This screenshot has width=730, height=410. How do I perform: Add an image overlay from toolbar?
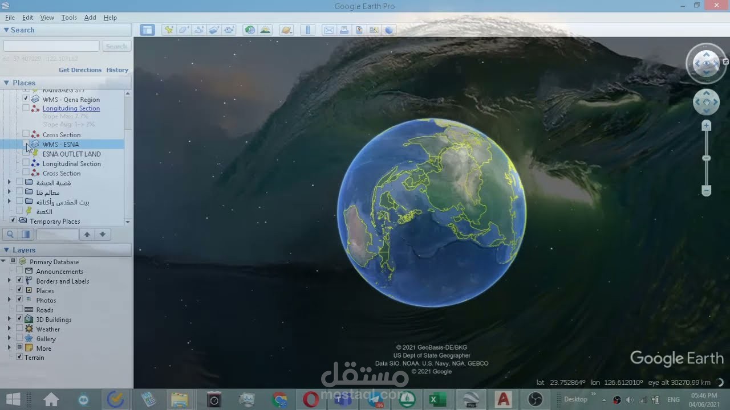pyautogui.click(x=214, y=30)
